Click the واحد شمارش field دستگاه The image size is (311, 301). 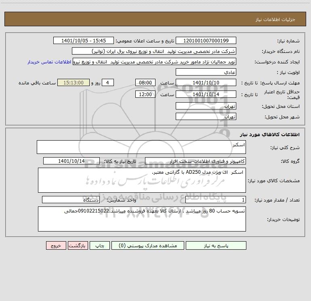coord(71,200)
